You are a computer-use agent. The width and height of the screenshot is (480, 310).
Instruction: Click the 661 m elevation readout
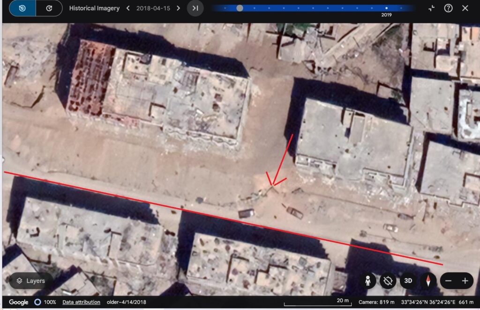466,302
